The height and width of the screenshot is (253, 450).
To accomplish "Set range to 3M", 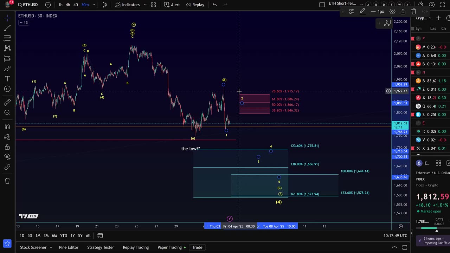I will click(x=46, y=235).
